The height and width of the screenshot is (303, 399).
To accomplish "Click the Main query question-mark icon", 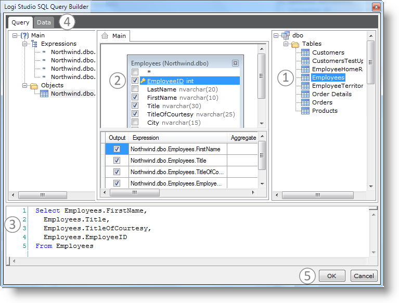I will pos(24,35).
